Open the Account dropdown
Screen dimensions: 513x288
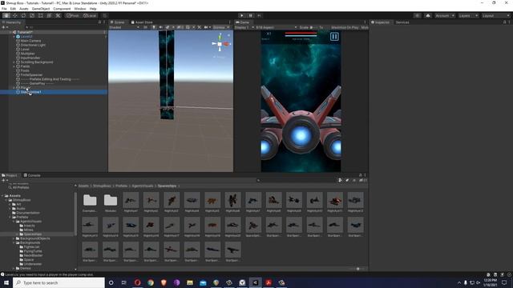445,15
